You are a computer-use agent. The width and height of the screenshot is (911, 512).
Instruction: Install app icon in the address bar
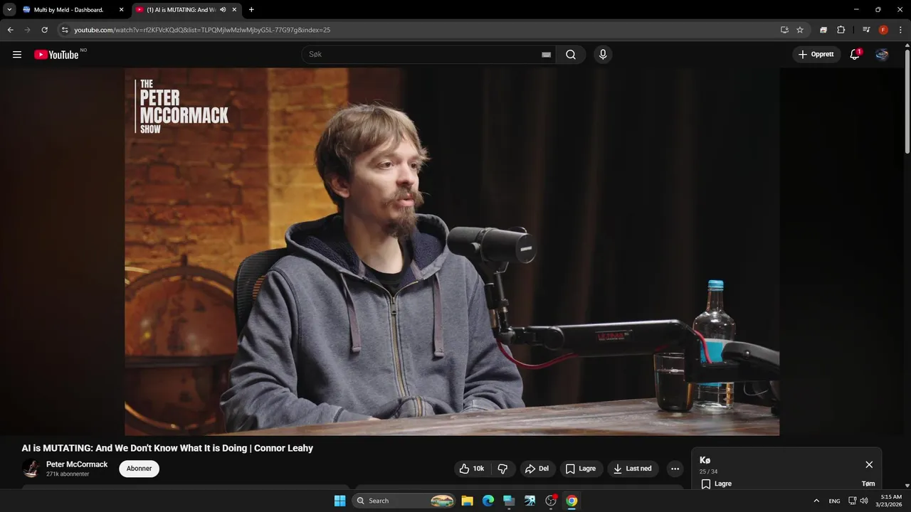[784, 30]
